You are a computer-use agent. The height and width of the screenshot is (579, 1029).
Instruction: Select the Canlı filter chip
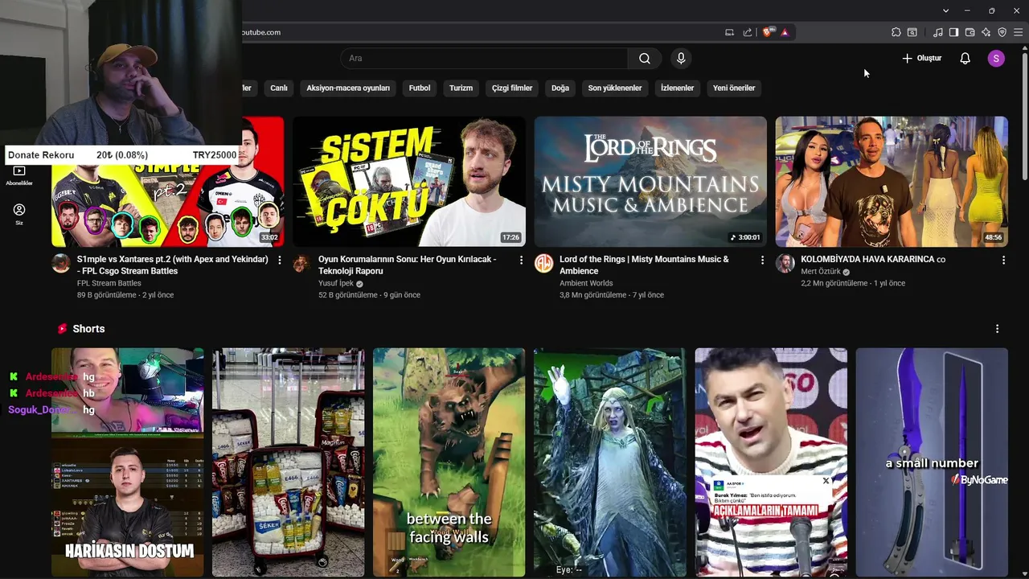pos(279,88)
